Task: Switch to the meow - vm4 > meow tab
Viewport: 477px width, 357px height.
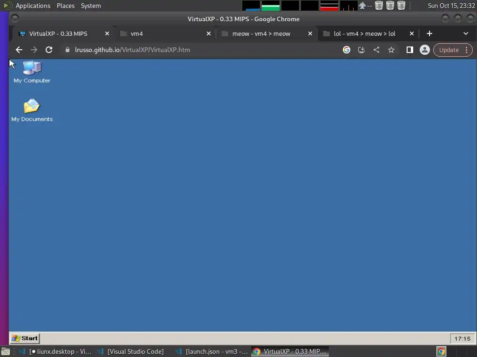Action: (266, 33)
